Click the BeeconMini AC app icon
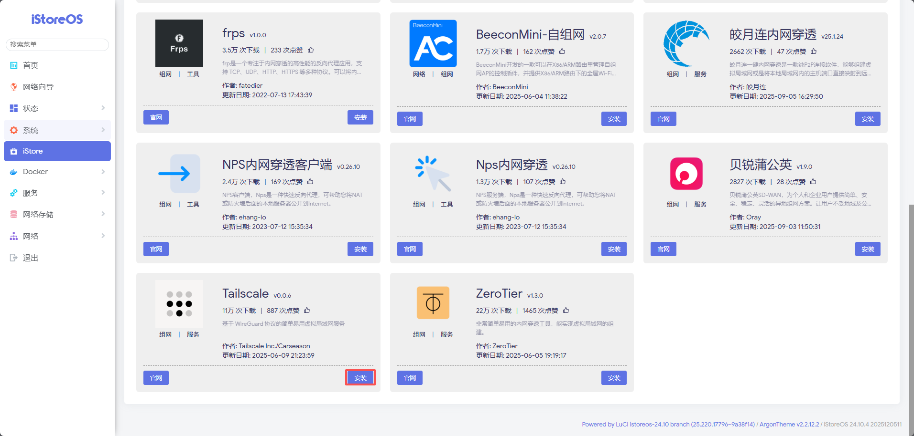The width and height of the screenshot is (914, 436). pyautogui.click(x=433, y=43)
